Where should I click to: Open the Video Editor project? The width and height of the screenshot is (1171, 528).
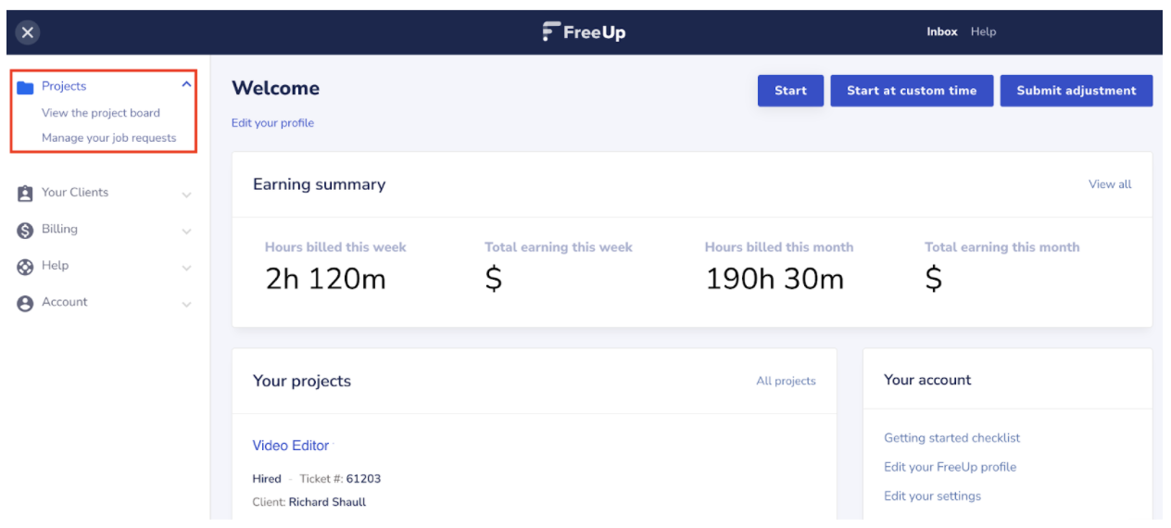(x=291, y=446)
